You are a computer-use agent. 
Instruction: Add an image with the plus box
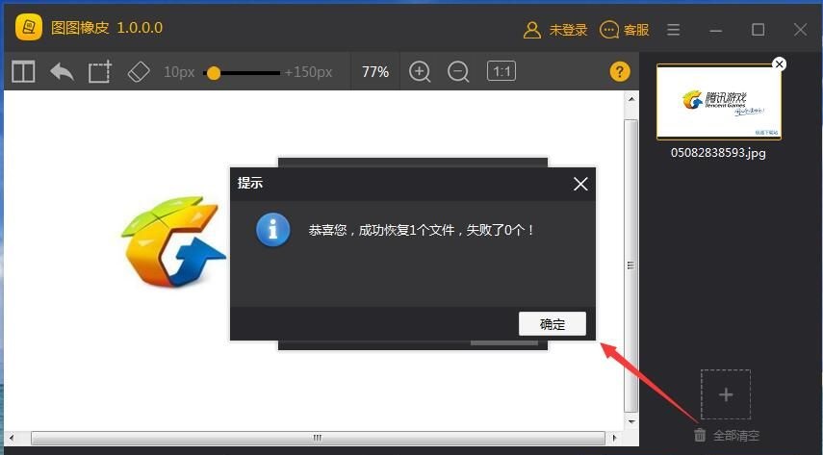pos(726,394)
